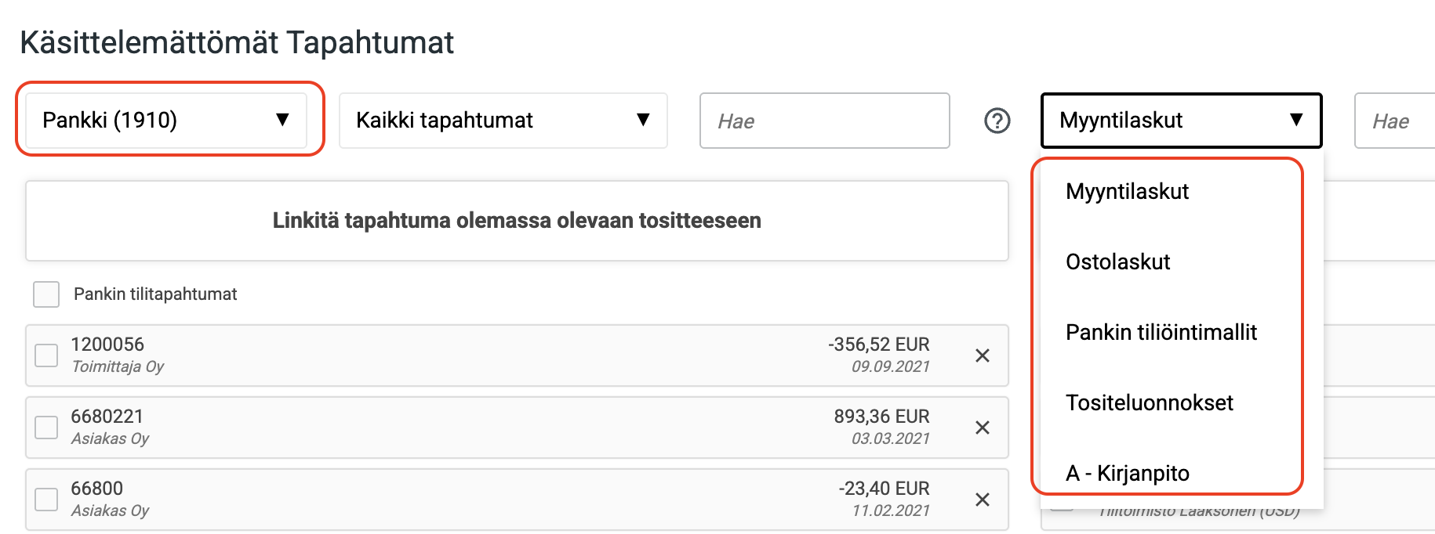The image size is (1435, 534).
Task: Choose the A - Kirjanpito option
Action: pyautogui.click(x=1127, y=473)
